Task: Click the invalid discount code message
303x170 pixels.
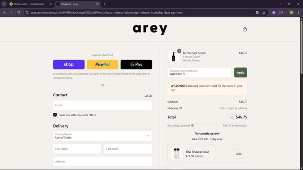Action: [x=207, y=88]
